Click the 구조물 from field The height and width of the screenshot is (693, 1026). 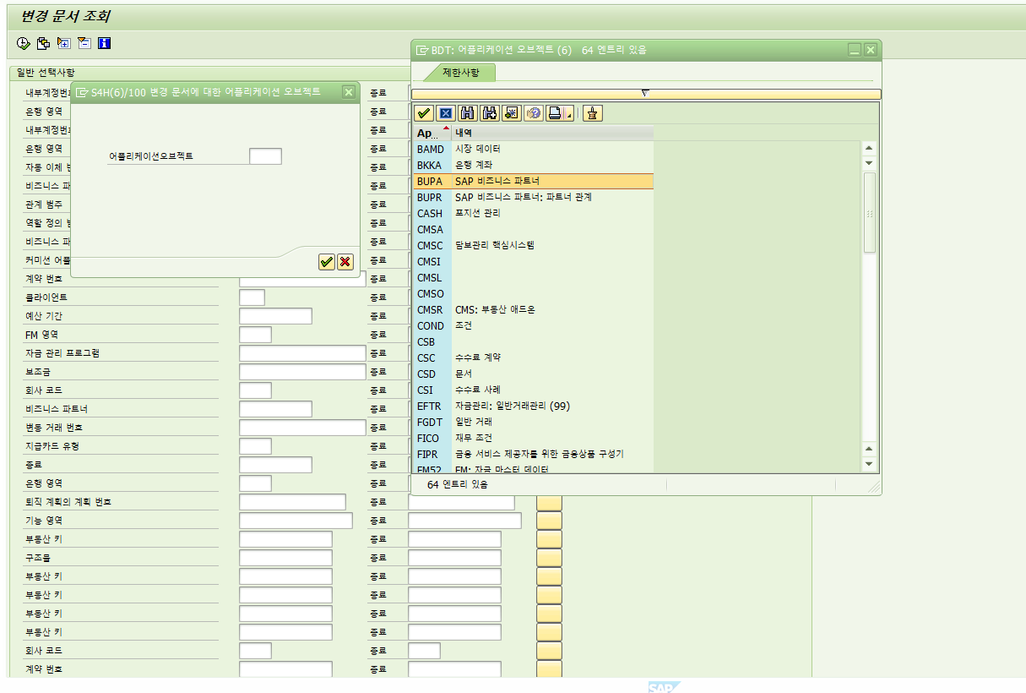coord(285,558)
